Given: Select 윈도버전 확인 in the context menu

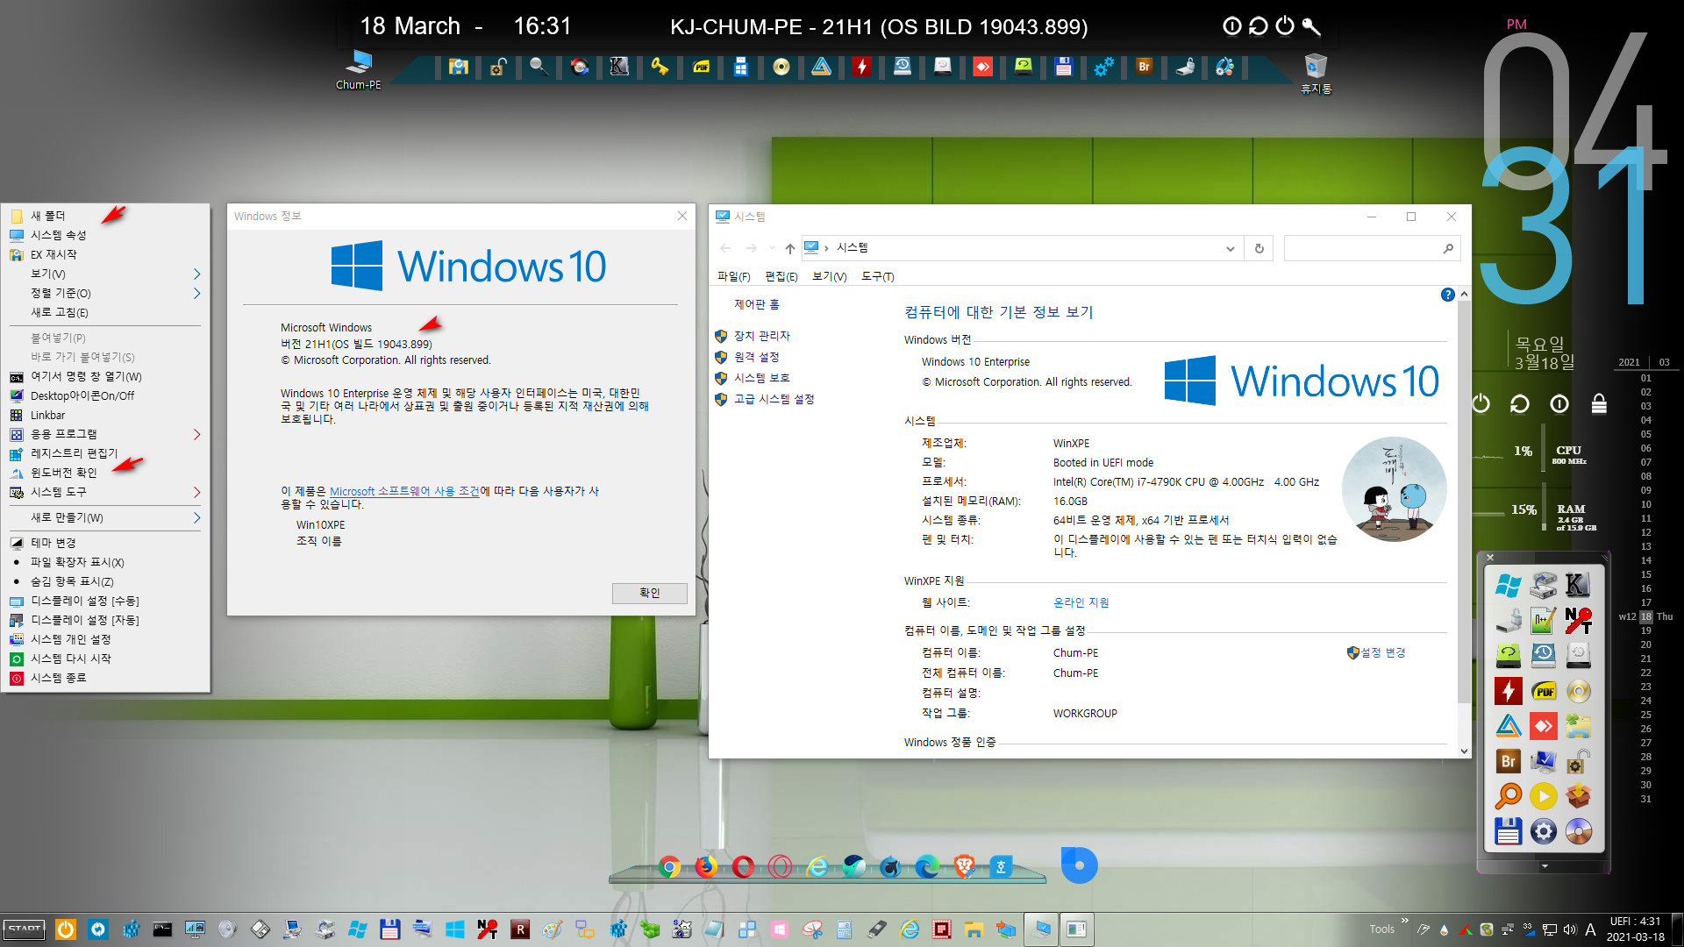Looking at the screenshot, I should click(105, 473).
